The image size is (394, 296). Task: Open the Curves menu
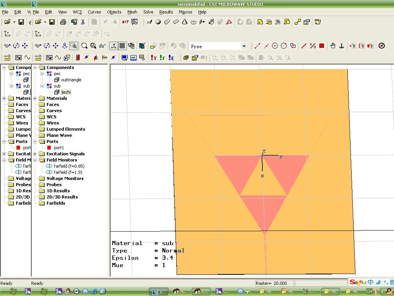94,12
